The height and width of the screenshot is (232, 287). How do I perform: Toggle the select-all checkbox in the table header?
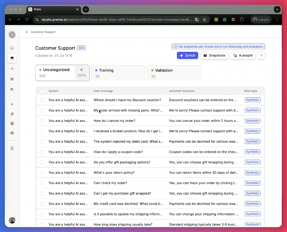42,91
